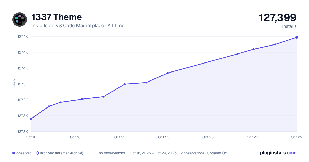Click the 'Oct 16, 2026 – Oct 29, 2026' footer text
The height and width of the screenshot is (162, 309).
tap(153, 153)
